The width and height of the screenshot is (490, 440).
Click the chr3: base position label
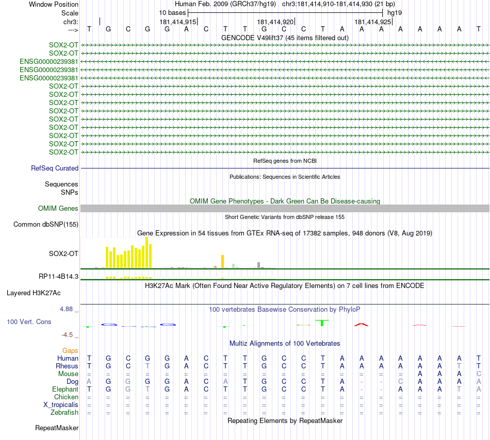(x=71, y=22)
